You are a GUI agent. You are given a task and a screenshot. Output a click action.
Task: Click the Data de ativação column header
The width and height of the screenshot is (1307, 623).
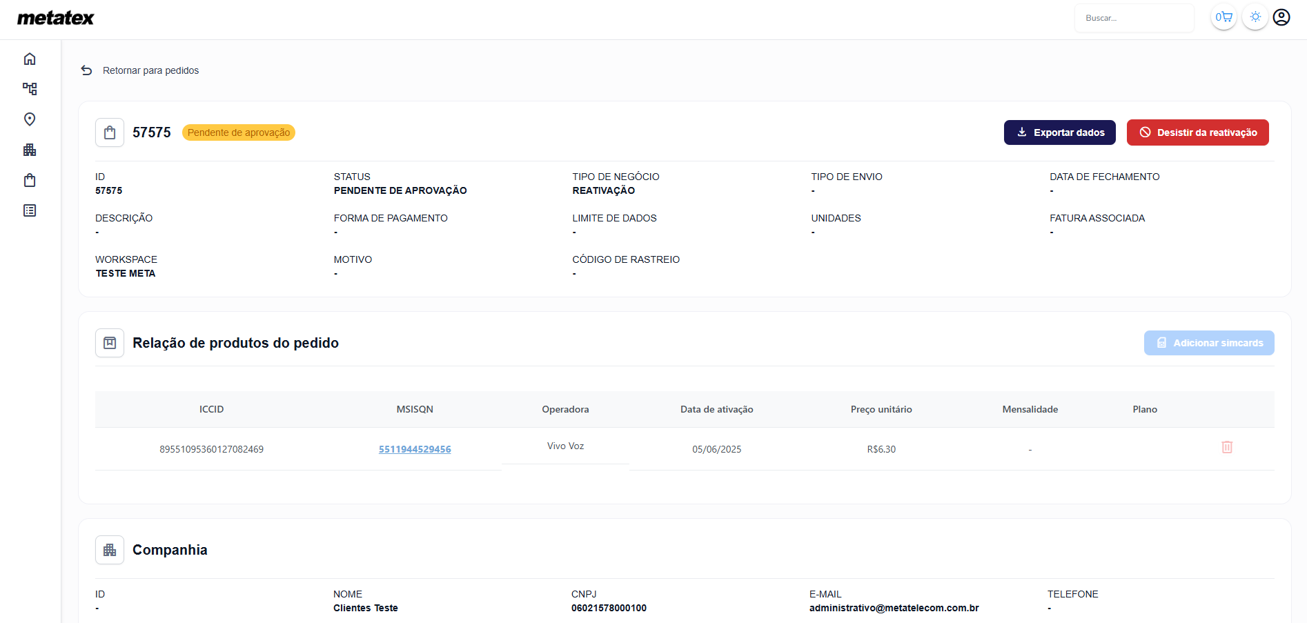click(717, 409)
